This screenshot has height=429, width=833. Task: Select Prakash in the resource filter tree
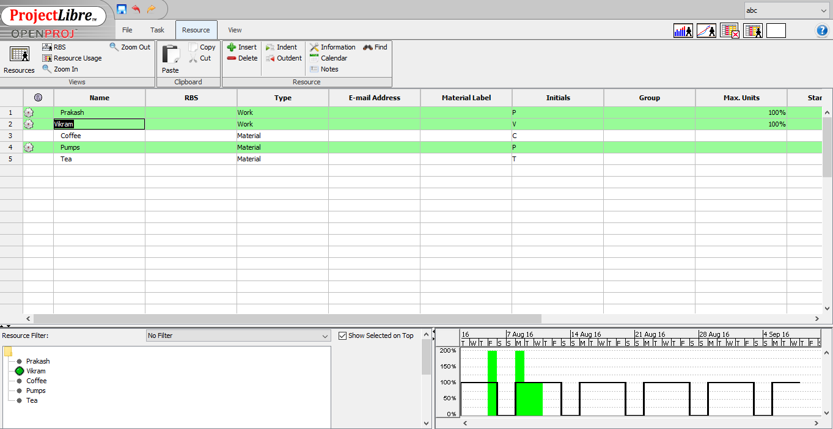coord(38,361)
